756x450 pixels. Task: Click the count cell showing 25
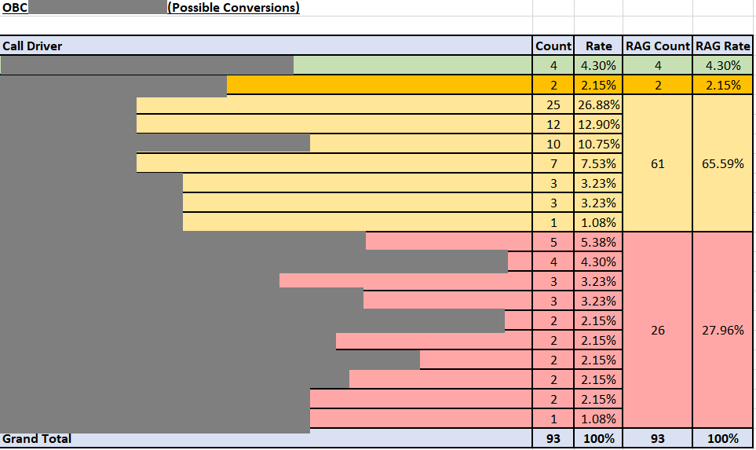point(553,104)
